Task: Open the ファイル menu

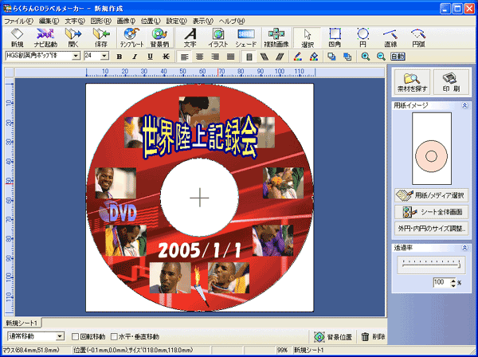Action: point(18,21)
